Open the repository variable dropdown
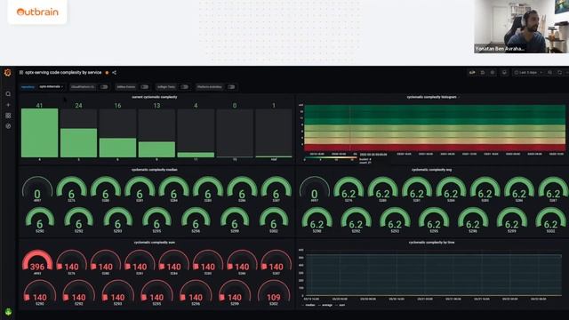569x320 pixels. 52,87
